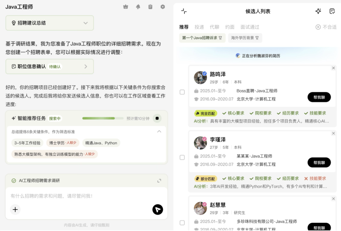Select the 第一个Java招聘诉求 filter chip
The image size is (341, 231).
click(202, 38)
